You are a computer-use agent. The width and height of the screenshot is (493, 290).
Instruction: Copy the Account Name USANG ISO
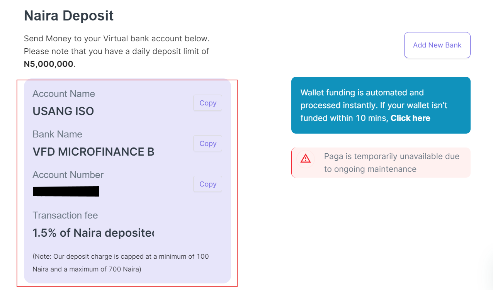tap(207, 103)
